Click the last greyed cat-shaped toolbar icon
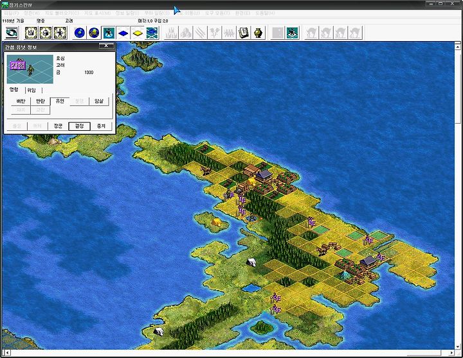This screenshot has height=358, width=463. click(x=355, y=33)
